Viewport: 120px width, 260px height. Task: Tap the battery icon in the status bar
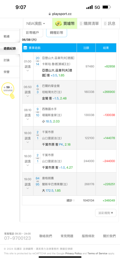click(106, 7)
